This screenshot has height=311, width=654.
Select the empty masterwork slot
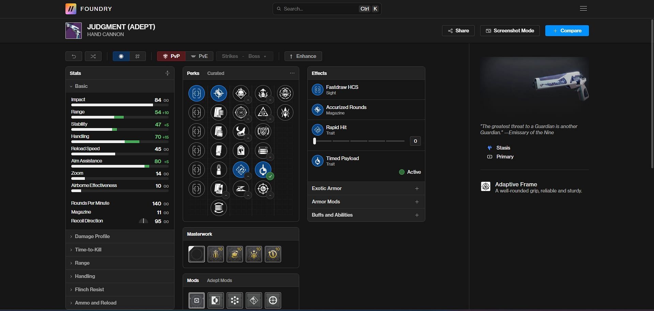pos(197,254)
